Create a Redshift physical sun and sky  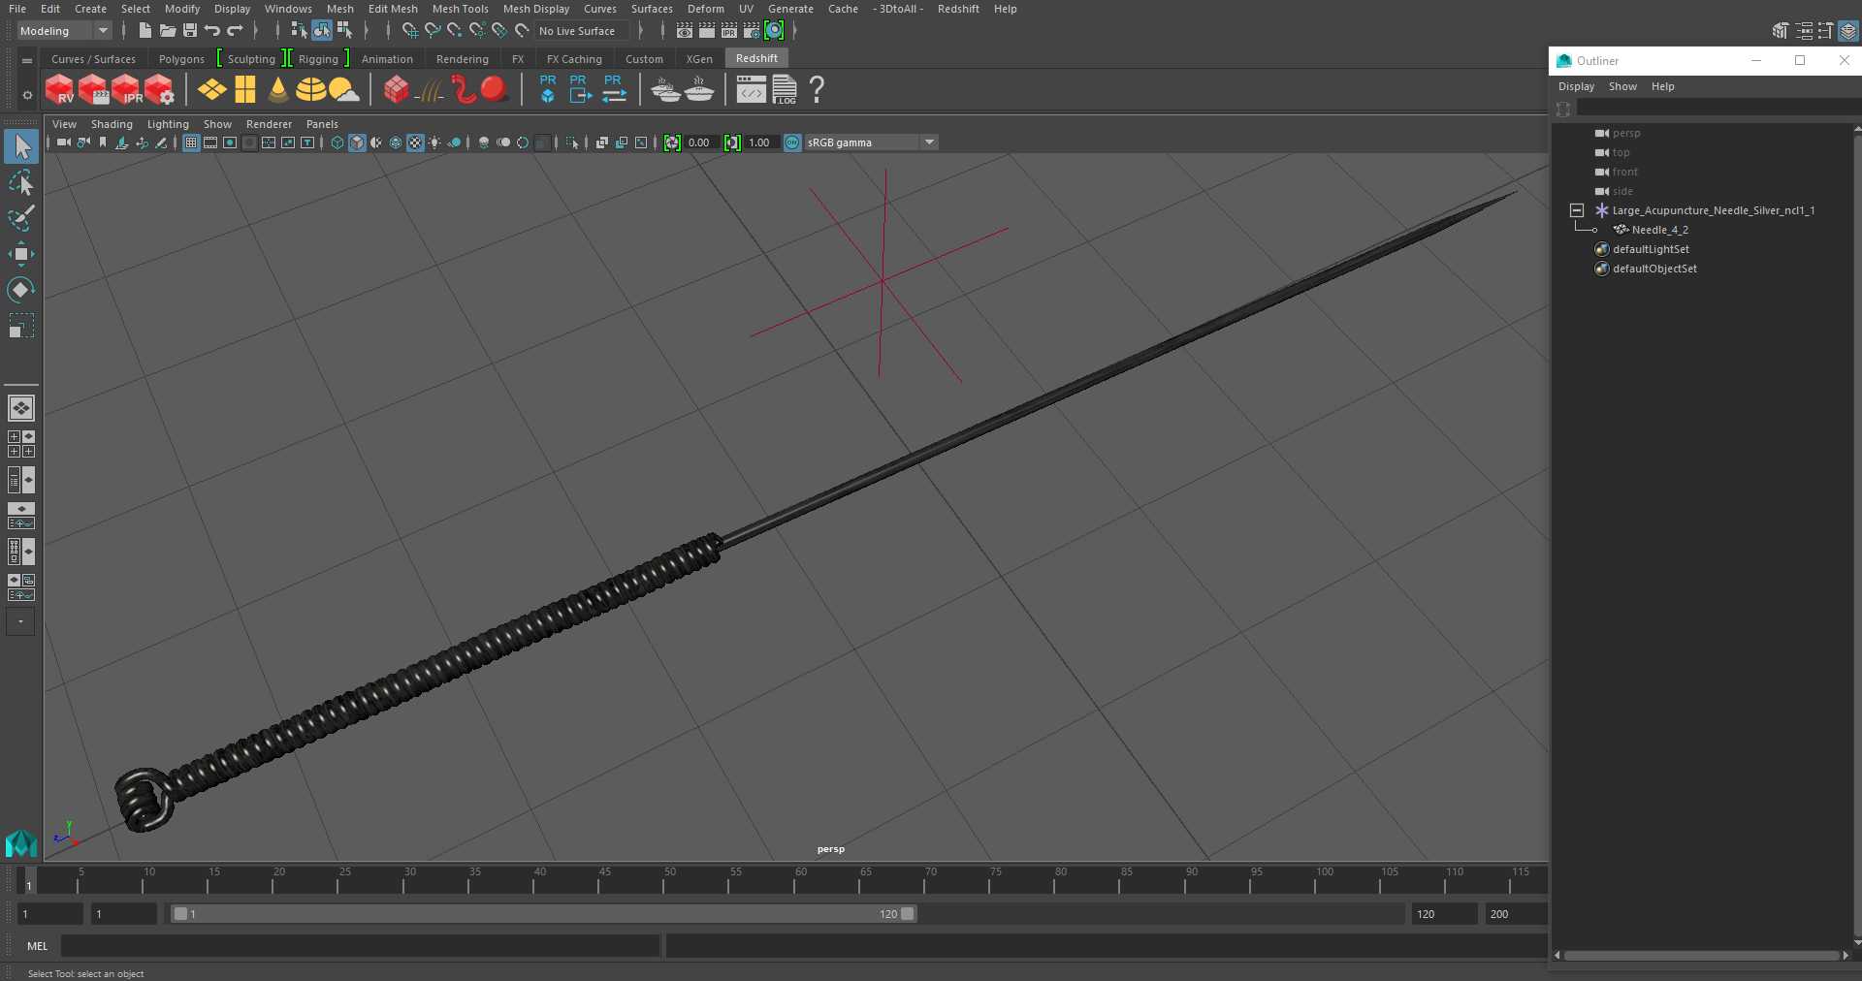(x=343, y=90)
